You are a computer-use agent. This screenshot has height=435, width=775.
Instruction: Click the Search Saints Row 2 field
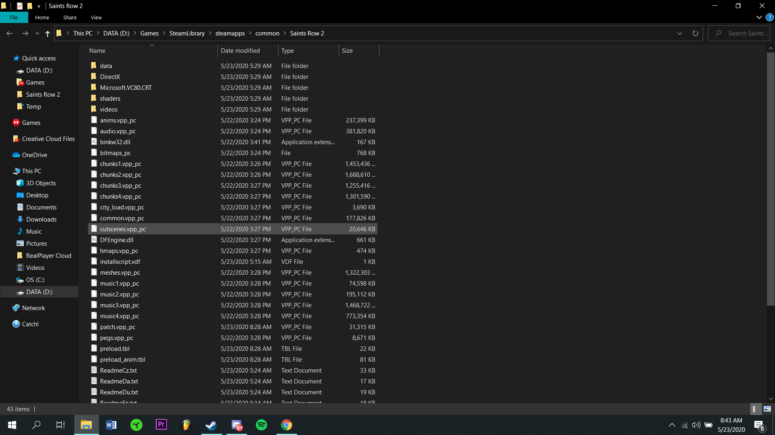click(739, 33)
